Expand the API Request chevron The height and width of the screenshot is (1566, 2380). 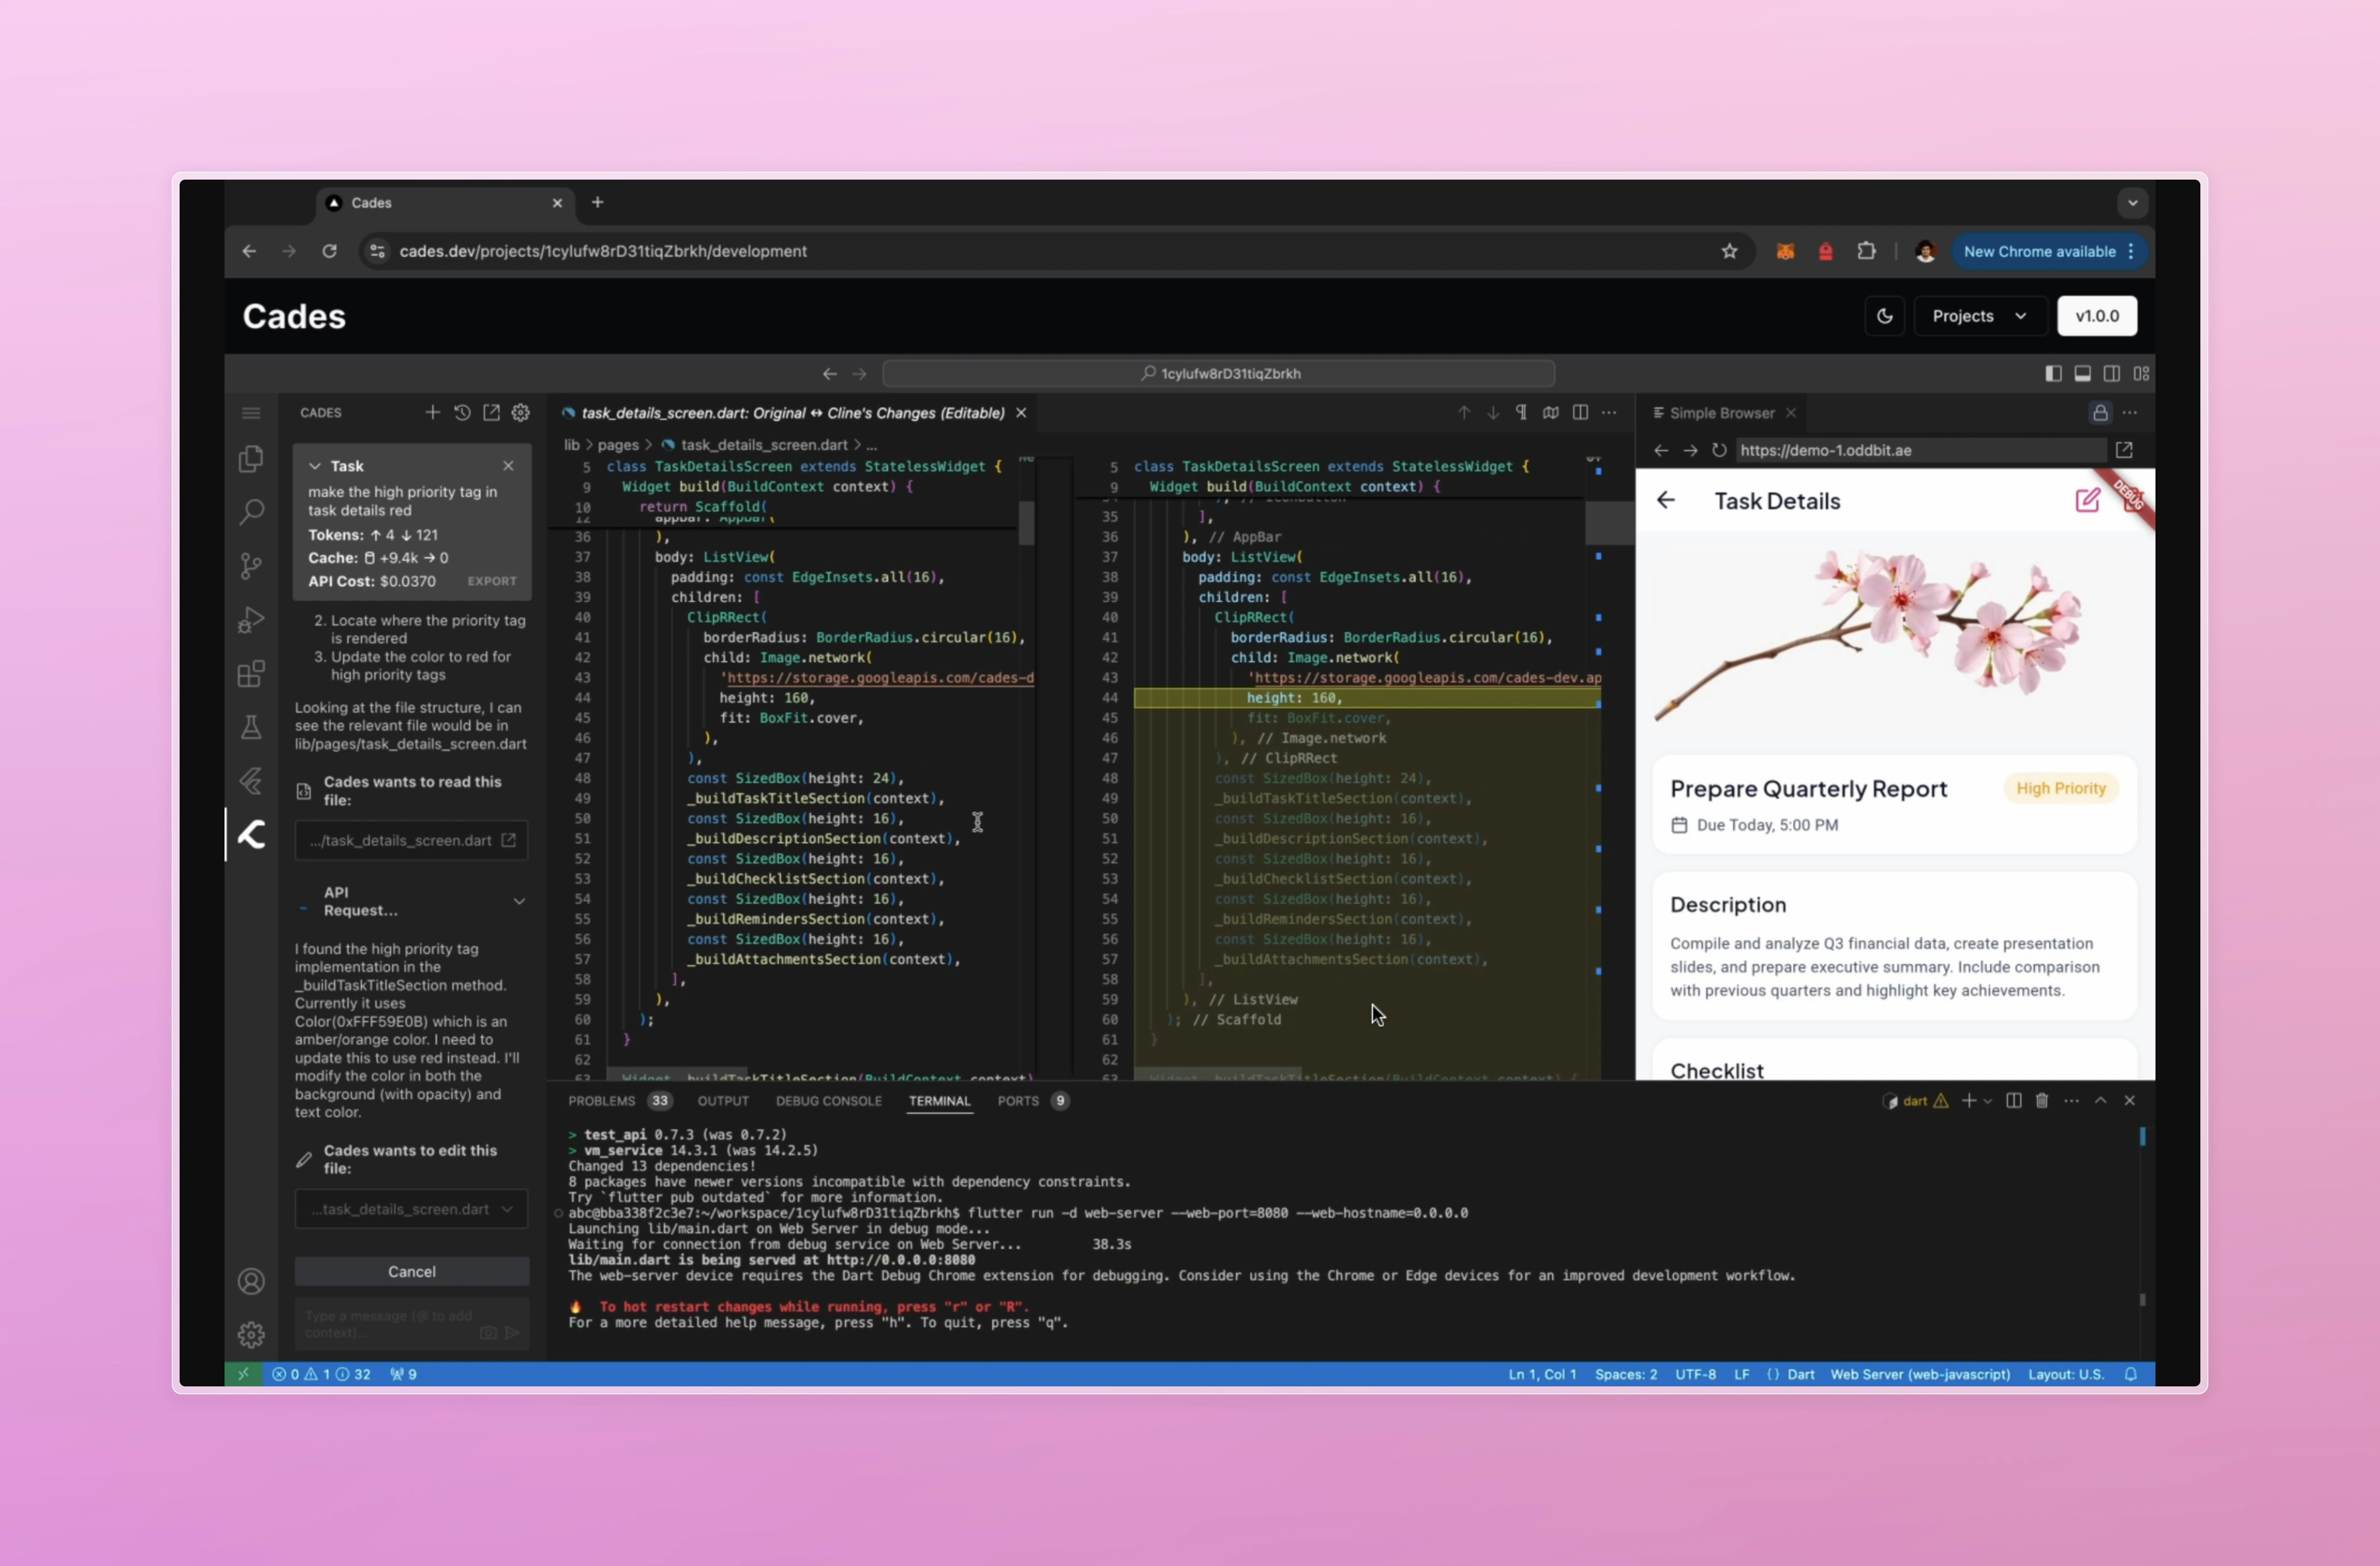coord(519,901)
